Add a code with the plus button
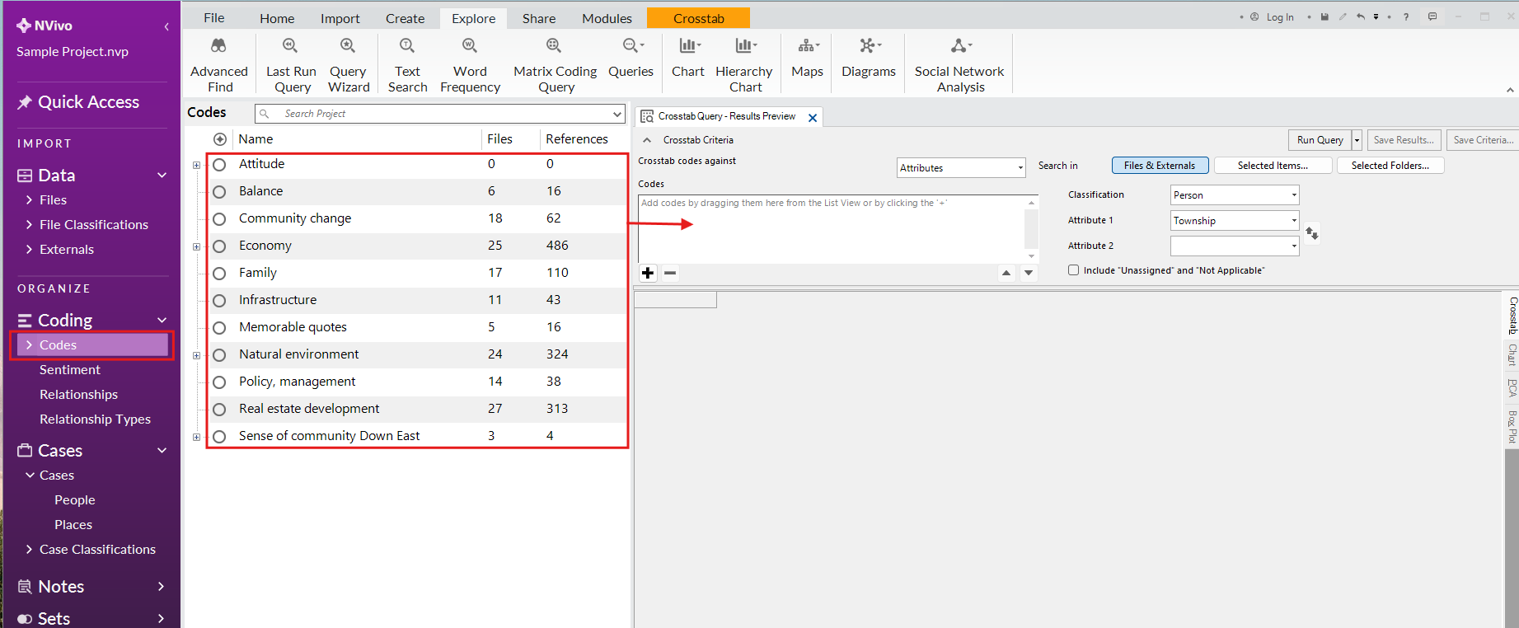The image size is (1519, 628). tap(649, 273)
